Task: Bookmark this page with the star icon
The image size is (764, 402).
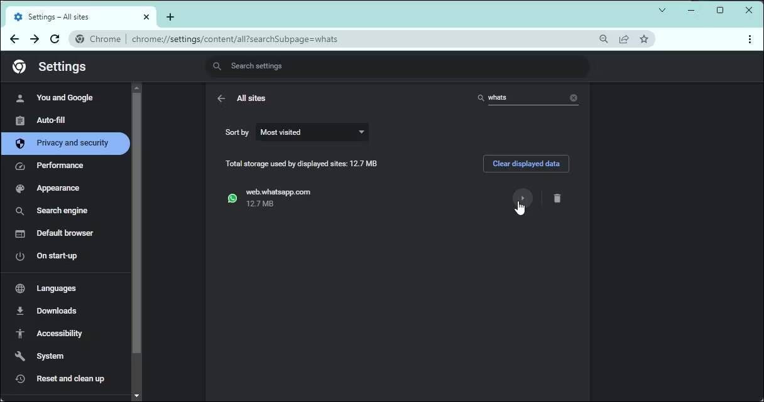Action: 644,39
